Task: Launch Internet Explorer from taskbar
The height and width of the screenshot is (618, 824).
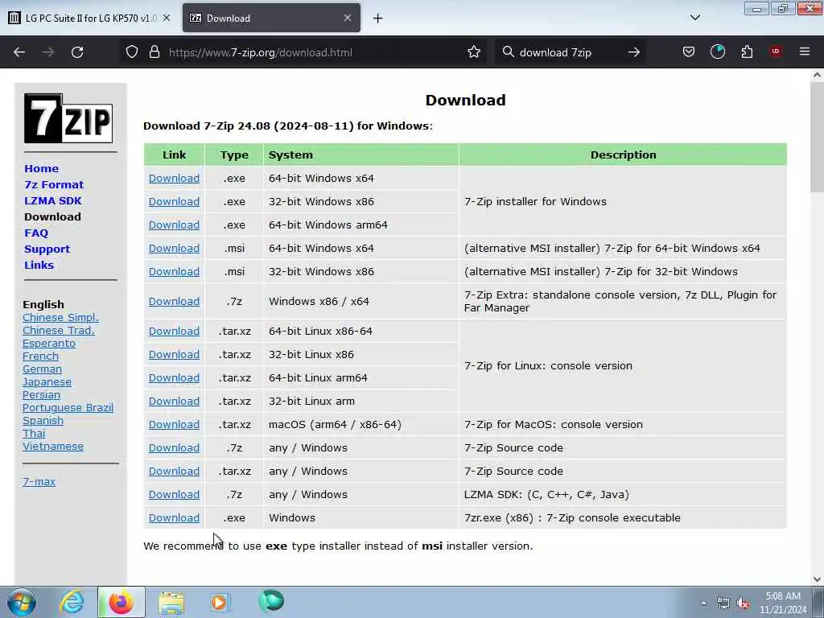Action: [72, 602]
